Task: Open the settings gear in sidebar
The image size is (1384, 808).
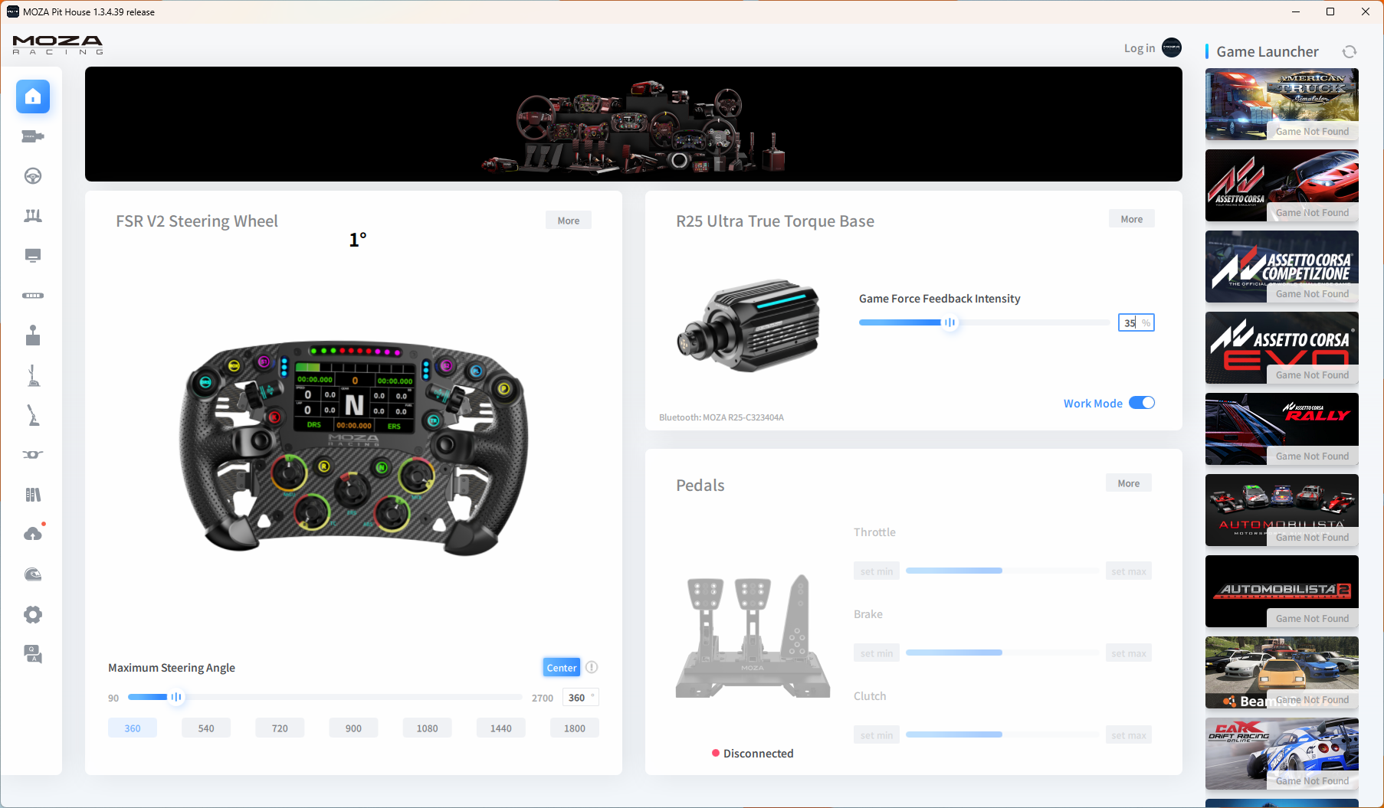Action: 33,614
